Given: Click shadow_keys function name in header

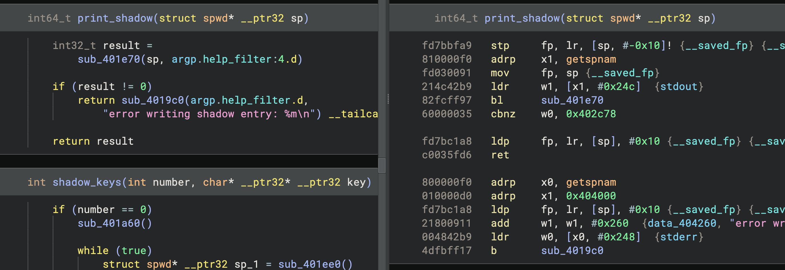Looking at the screenshot, I should pos(87,182).
